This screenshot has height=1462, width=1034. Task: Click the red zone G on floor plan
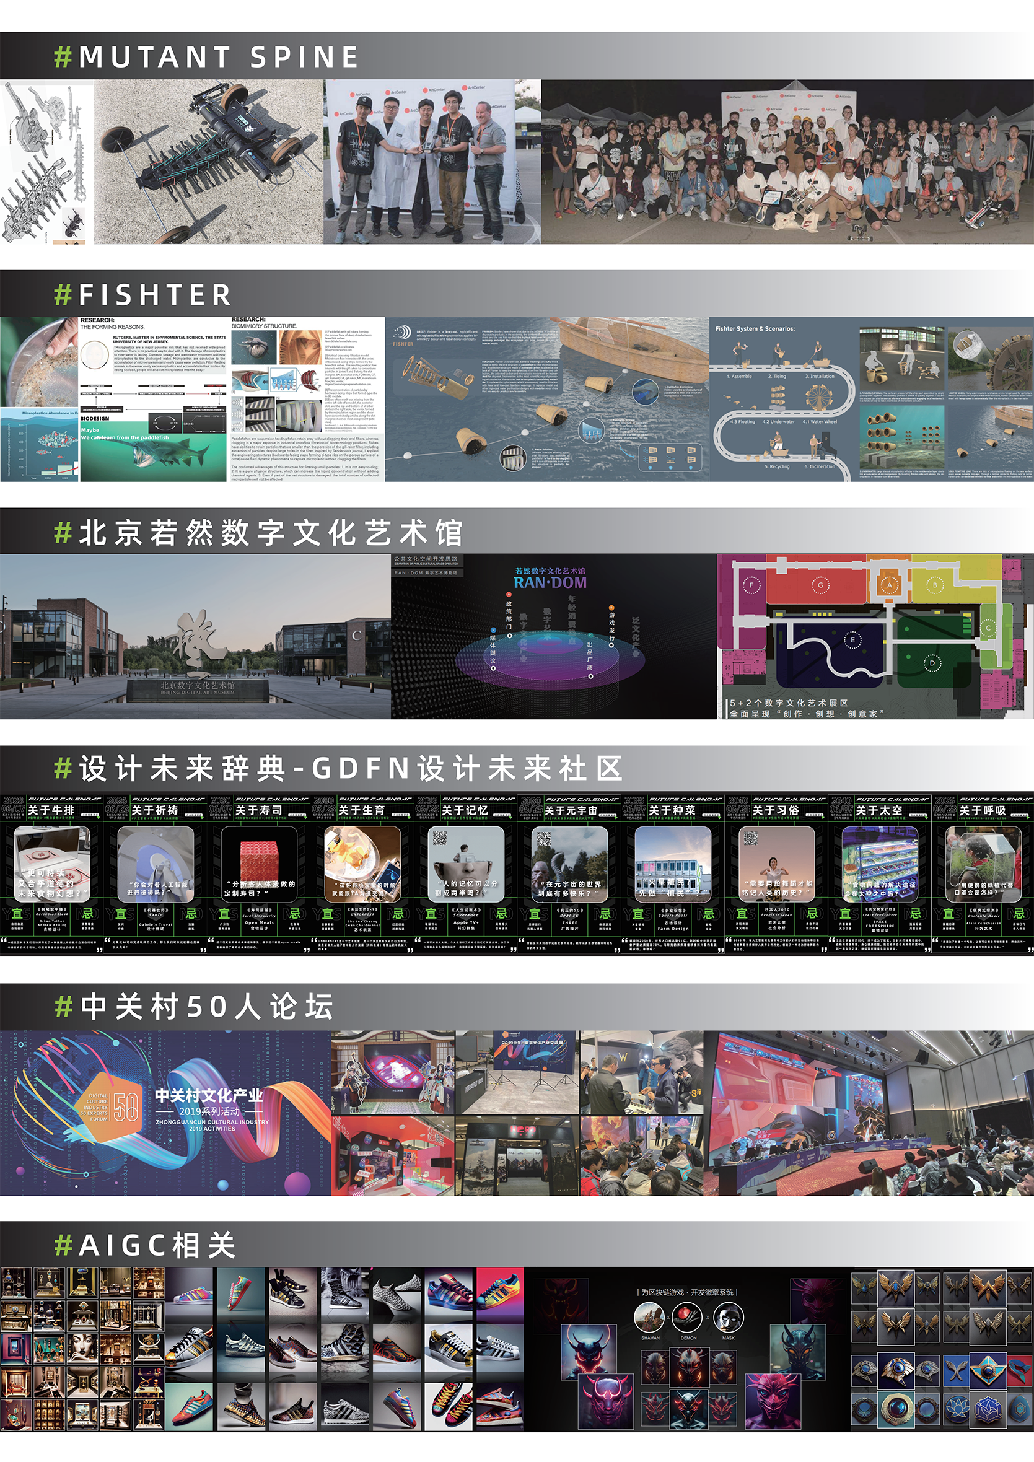(820, 585)
